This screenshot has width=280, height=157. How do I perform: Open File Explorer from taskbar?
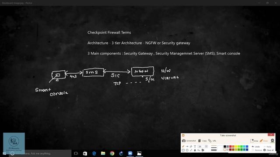tap(103, 154)
